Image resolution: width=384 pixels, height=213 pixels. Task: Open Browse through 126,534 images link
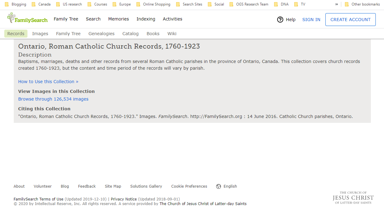click(53, 99)
